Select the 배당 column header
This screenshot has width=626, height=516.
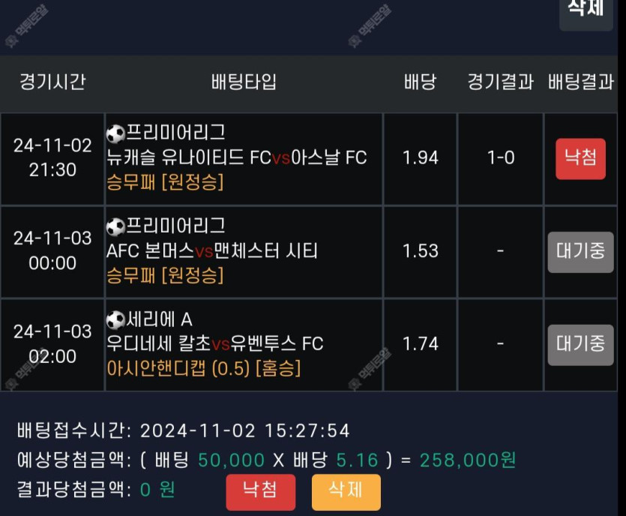tap(420, 82)
